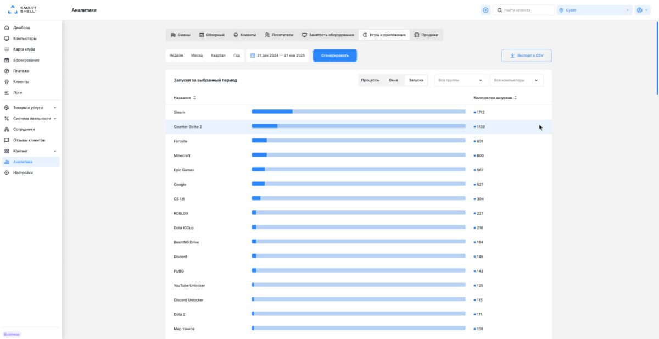Viewport: 659px width, 339px height.
Task: Click the Minecraft row name
Action: tap(182, 155)
